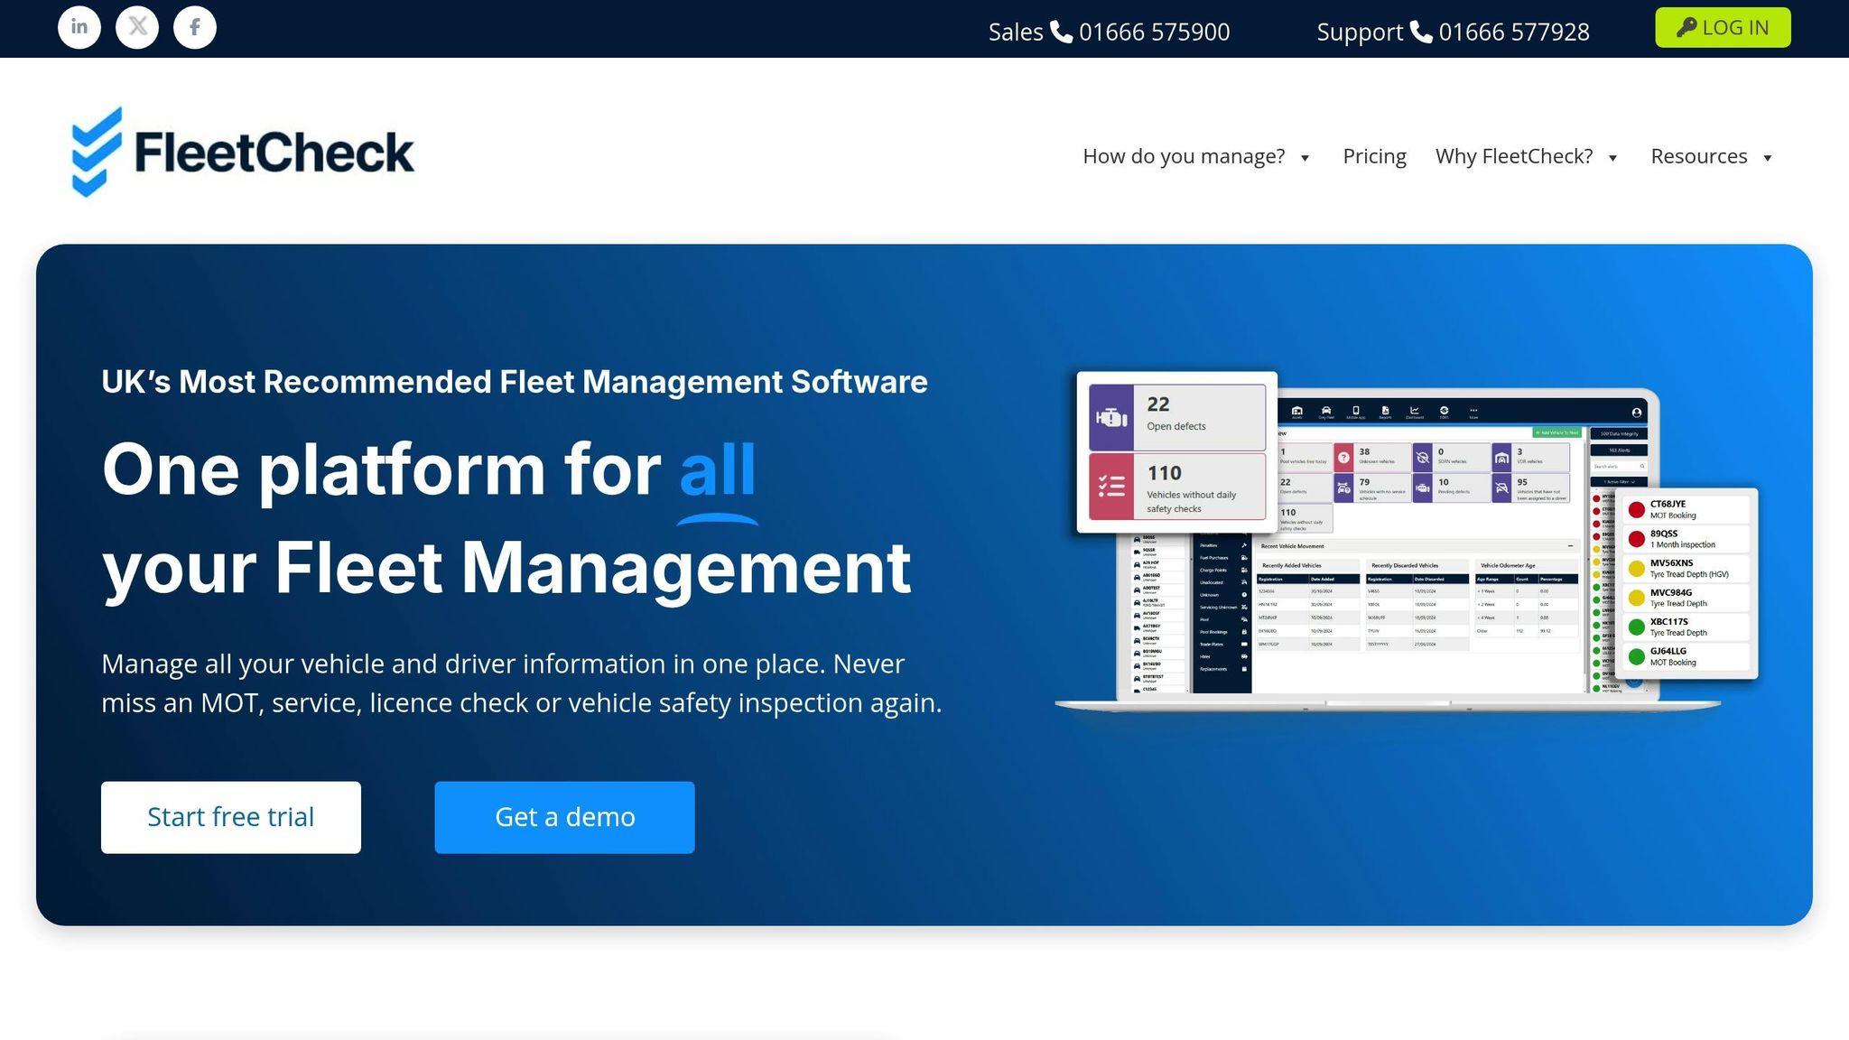This screenshot has width=1849, height=1040.
Task: Click the SORN vehicles icon beside 0
Action: 1423,458
